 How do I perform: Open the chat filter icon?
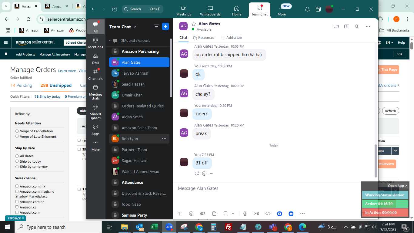pos(156,26)
